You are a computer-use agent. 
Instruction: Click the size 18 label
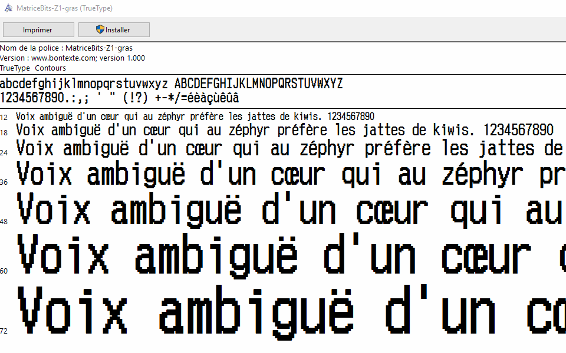pos(4,133)
